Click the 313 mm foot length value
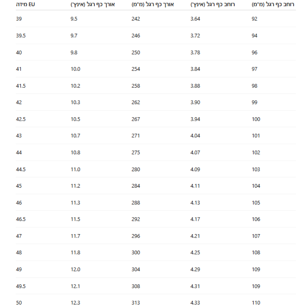 [x=136, y=303]
